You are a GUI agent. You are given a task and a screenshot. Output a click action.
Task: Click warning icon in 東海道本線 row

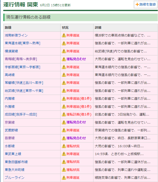click(64, 43)
